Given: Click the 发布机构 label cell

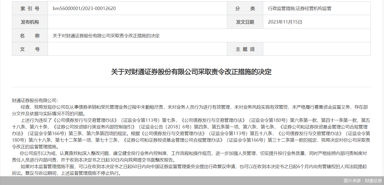Looking at the screenshot, I should coord(30,22).
